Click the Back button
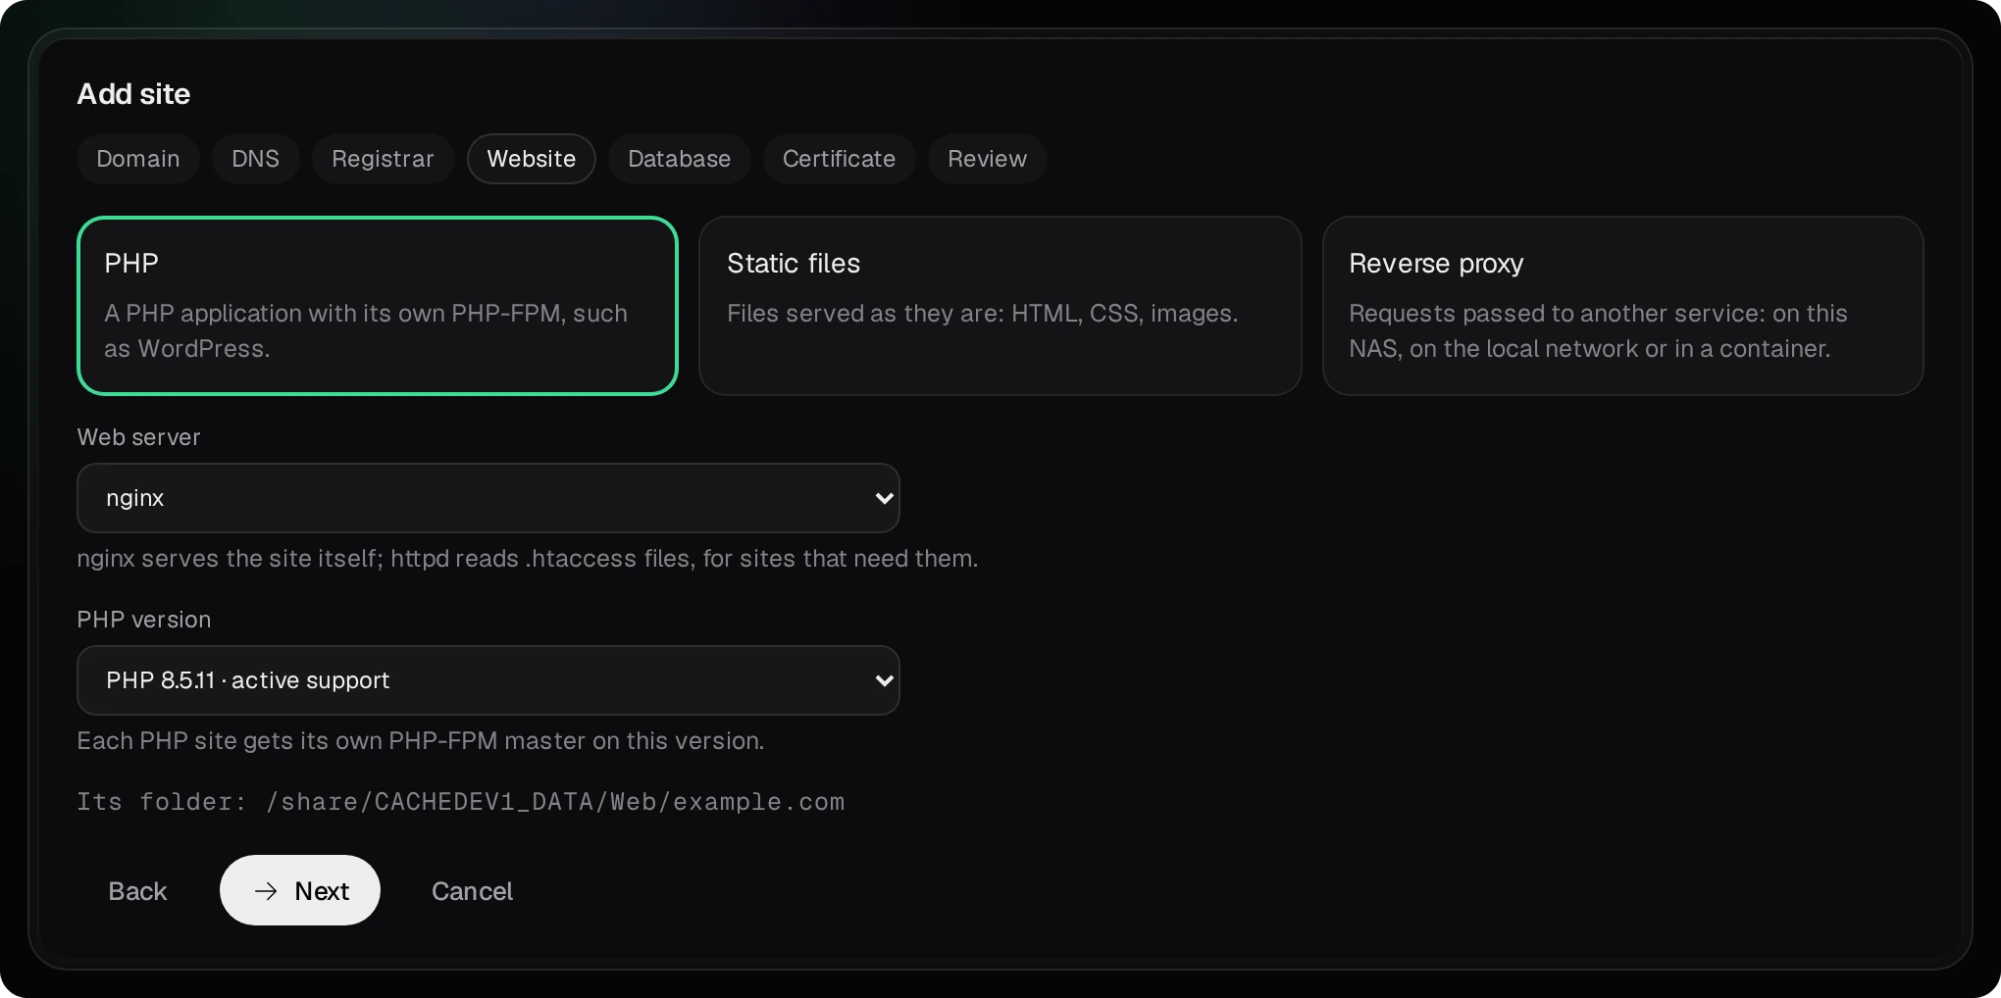The width and height of the screenshot is (2001, 998). 138,890
